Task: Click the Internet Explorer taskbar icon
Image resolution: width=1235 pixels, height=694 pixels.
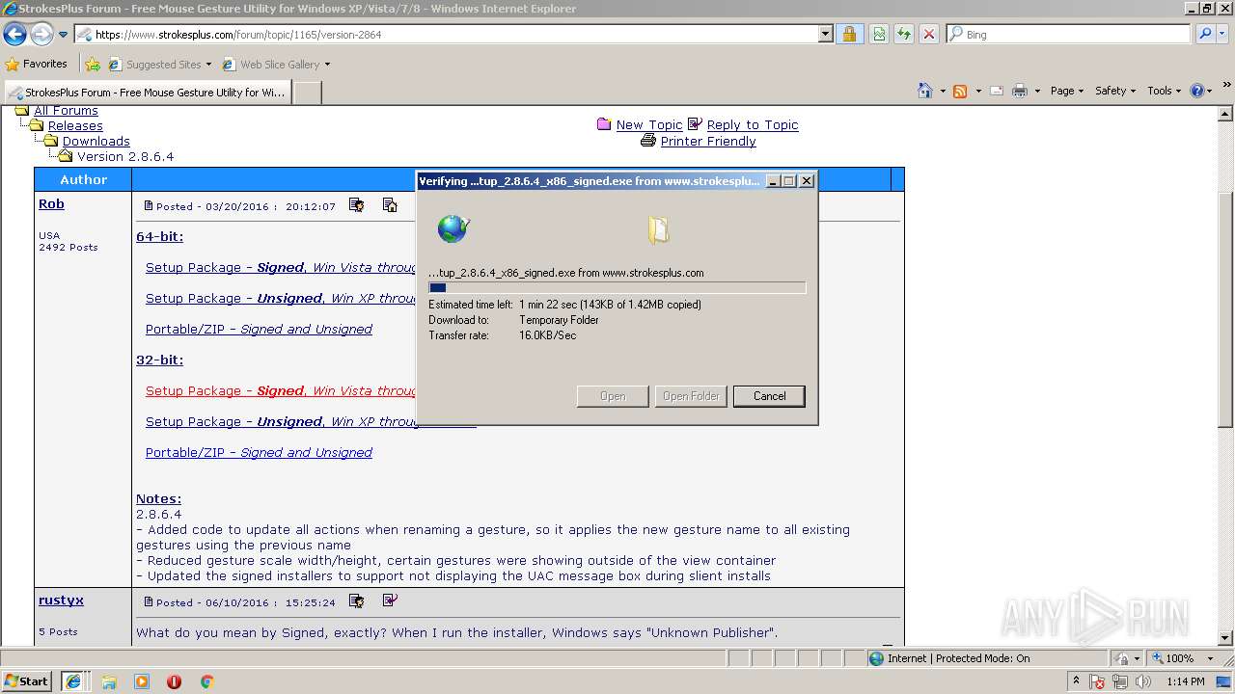Action: (72, 681)
